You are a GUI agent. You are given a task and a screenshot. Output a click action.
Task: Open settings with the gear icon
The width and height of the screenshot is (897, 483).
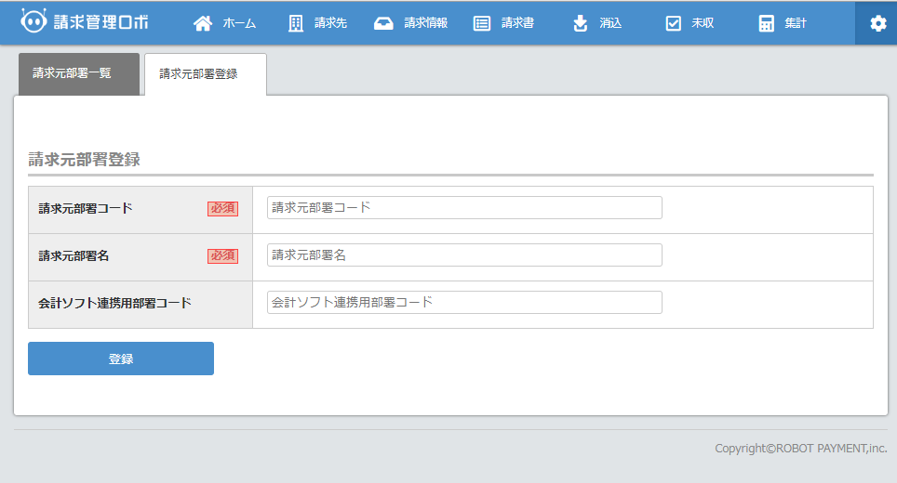click(x=877, y=23)
